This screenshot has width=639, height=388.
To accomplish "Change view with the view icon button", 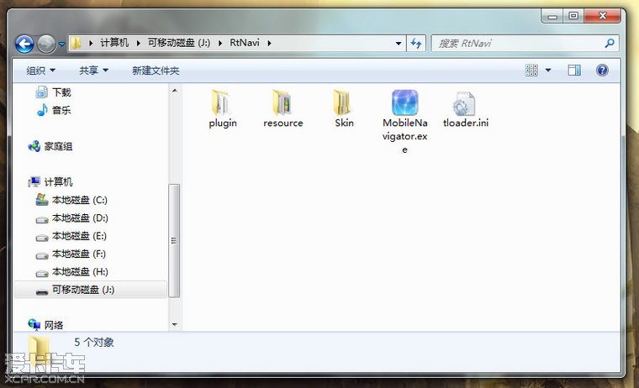I will tap(531, 71).
